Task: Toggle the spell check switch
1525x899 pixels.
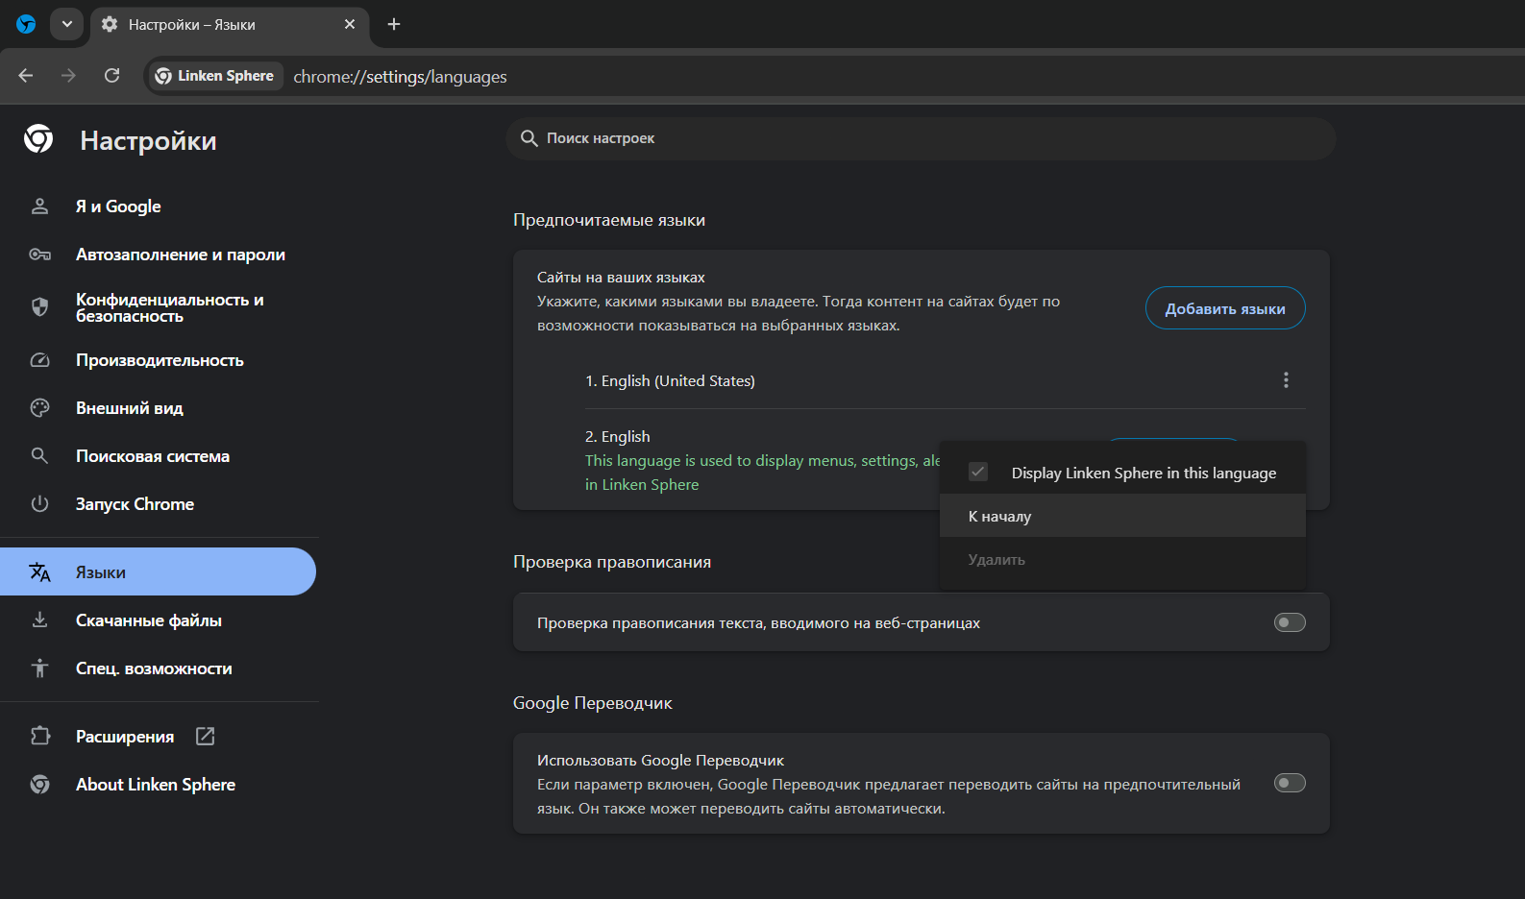Action: point(1290,622)
